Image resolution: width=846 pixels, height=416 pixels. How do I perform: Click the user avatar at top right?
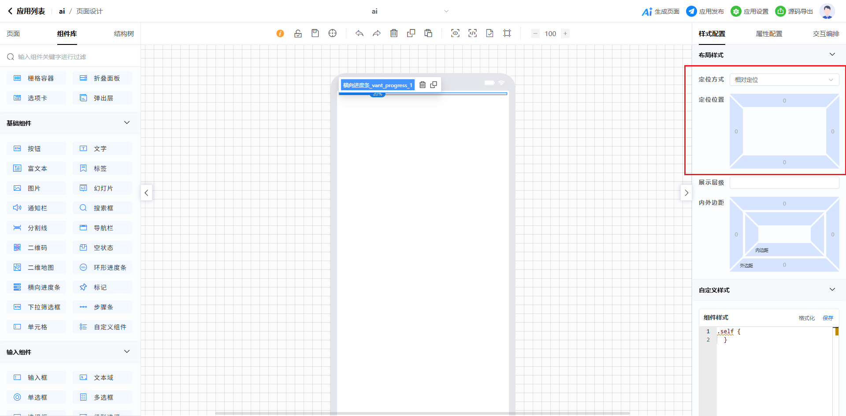coord(827,11)
